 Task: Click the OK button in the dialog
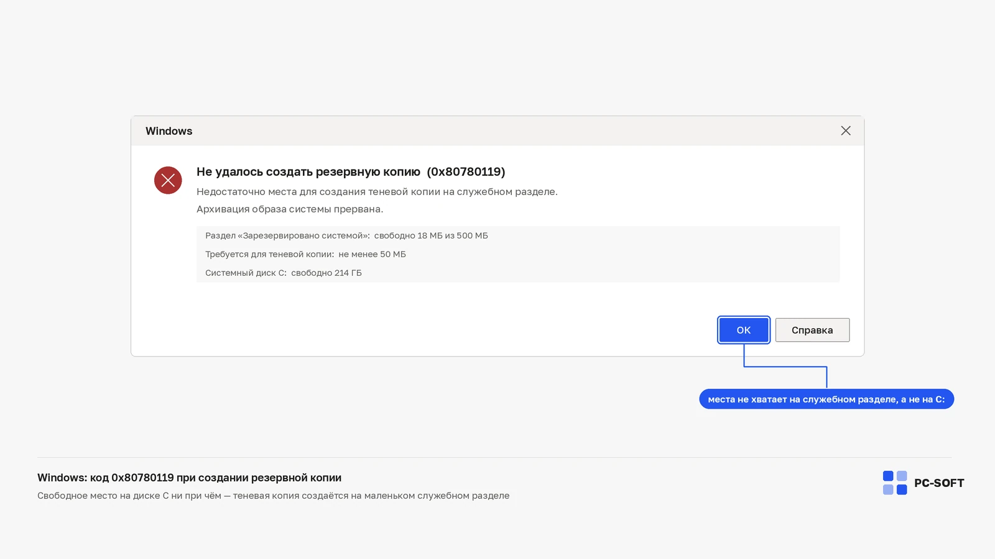click(x=744, y=330)
